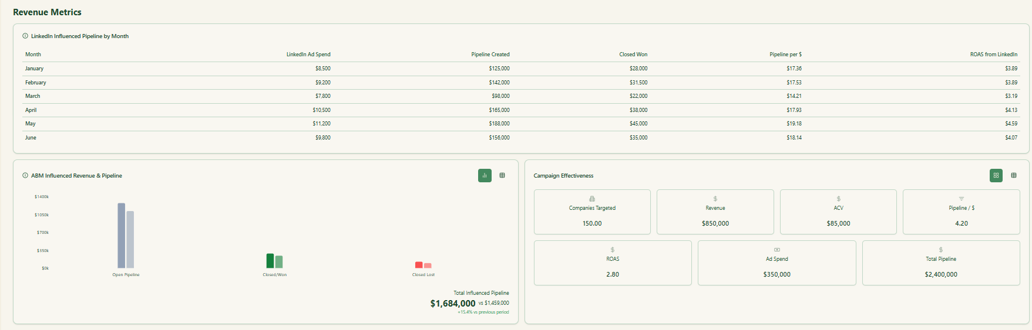Click the building icon on Companies Targeted card
This screenshot has width=1032, height=330.
[x=592, y=199]
